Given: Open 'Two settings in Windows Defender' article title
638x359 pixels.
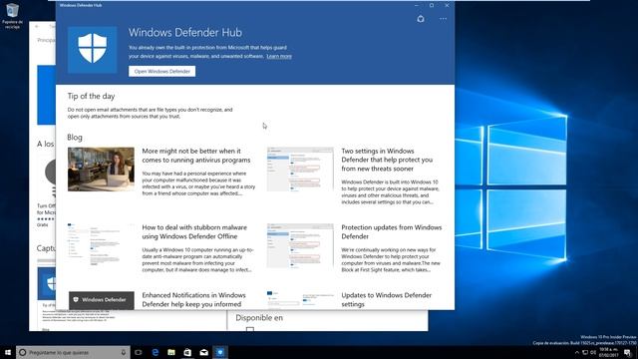Looking at the screenshot, I should point(387,160).
